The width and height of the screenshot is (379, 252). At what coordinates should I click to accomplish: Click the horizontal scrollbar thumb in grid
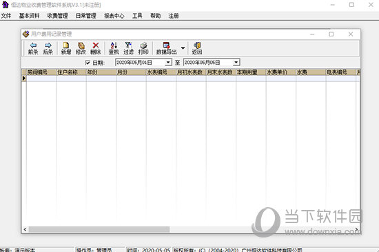99,229
